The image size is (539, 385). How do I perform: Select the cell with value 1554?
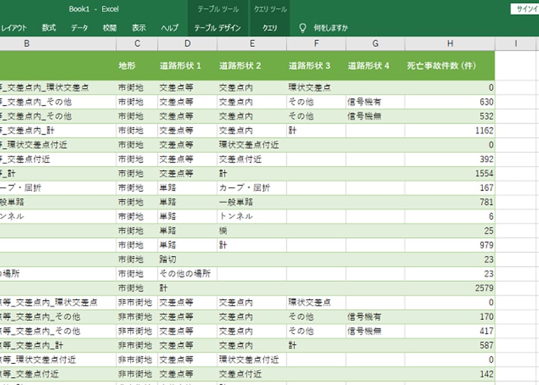(x=450, y=174)
